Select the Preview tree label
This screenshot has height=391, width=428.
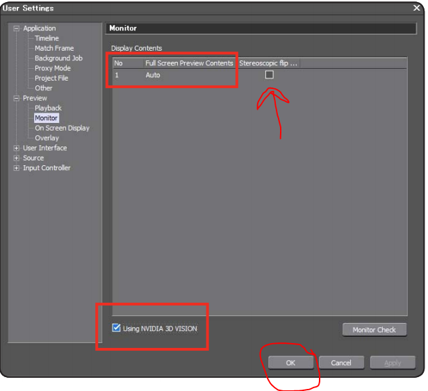pos(35,98)
